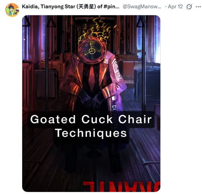Open the three-dot more options menu
Viewport: 202px width, 194px height.
198,7
